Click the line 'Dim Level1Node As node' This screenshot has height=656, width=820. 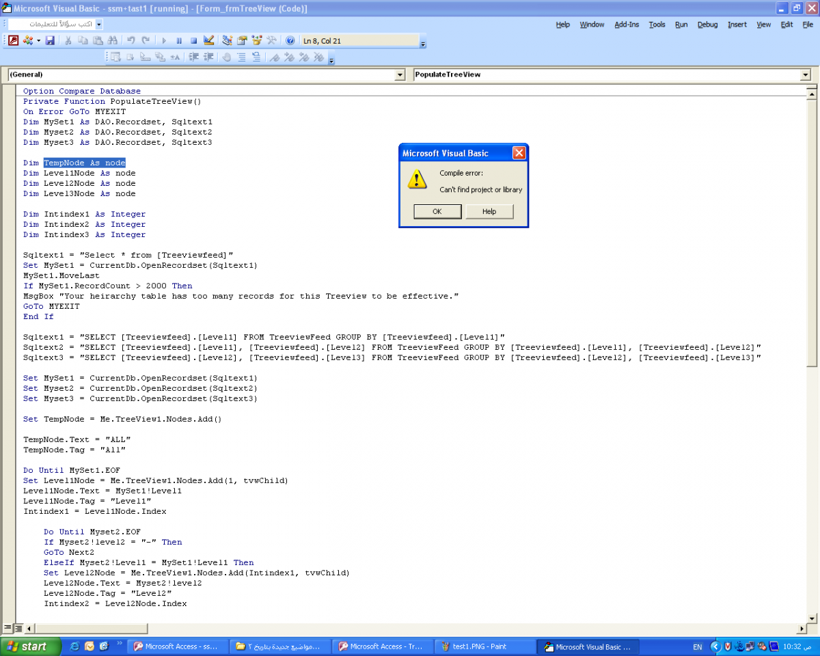[79, 174]
